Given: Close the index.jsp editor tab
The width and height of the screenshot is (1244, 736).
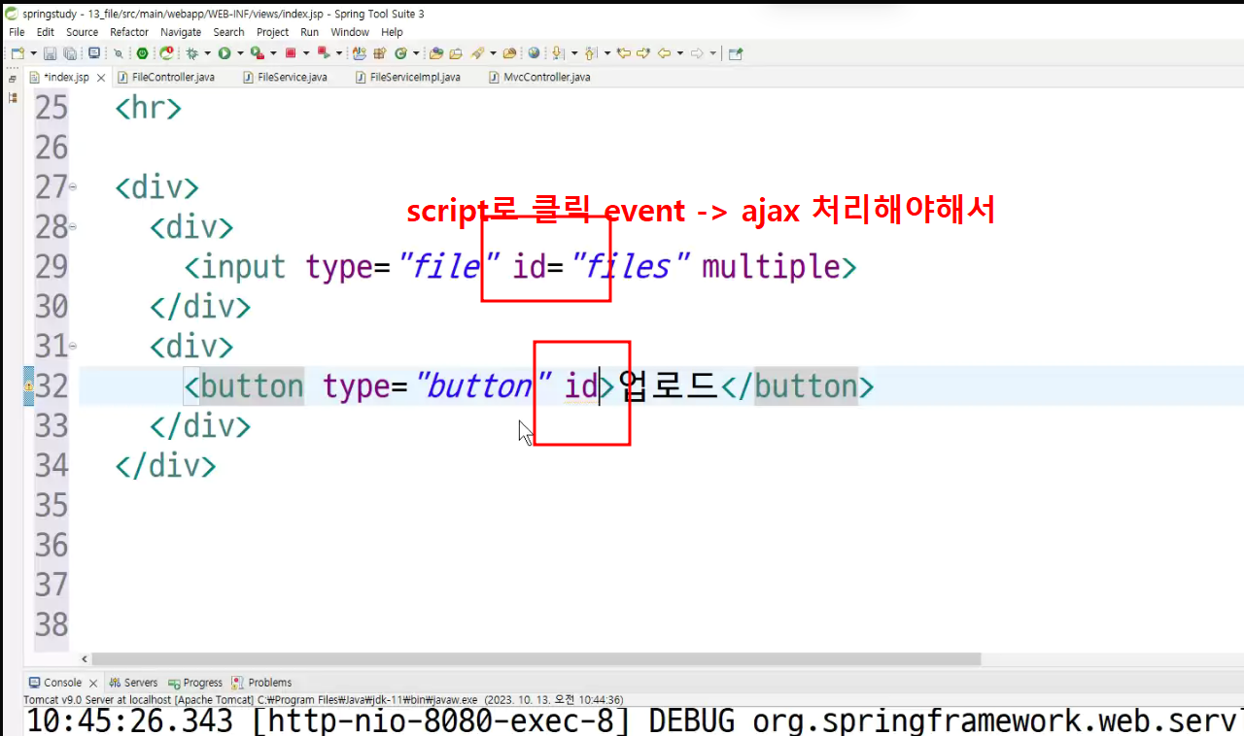Looking at the screenshot, I should pos(101,77).
